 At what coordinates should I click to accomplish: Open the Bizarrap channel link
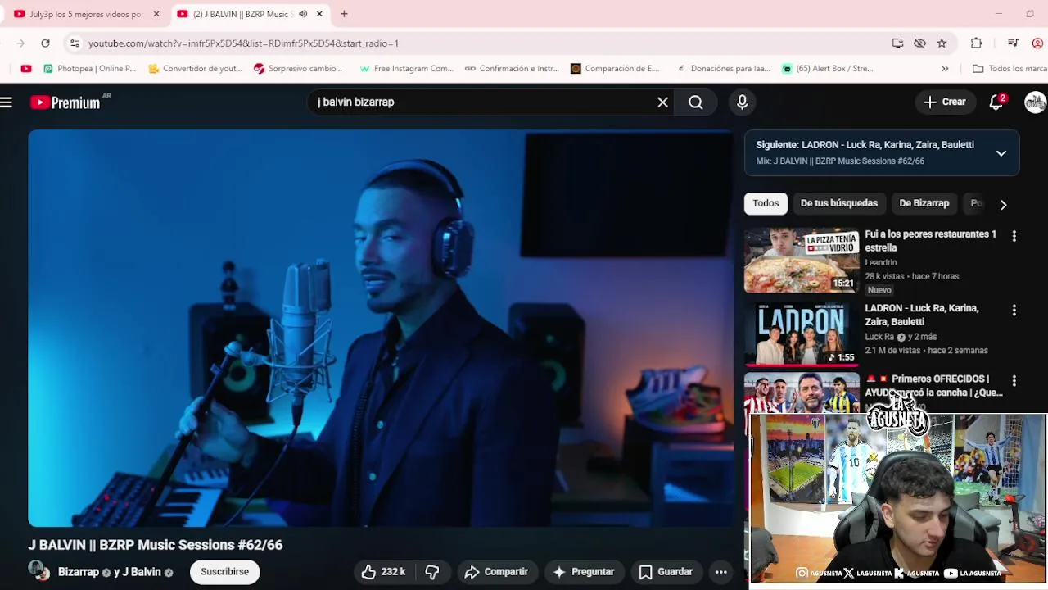(x=79, y=572)
